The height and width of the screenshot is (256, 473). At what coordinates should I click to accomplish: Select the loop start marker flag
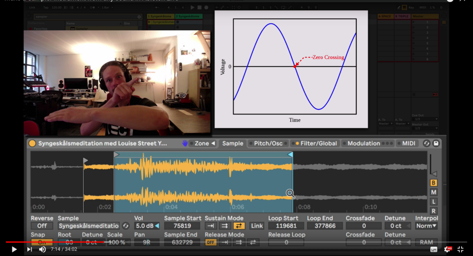(x=116, y=155)
